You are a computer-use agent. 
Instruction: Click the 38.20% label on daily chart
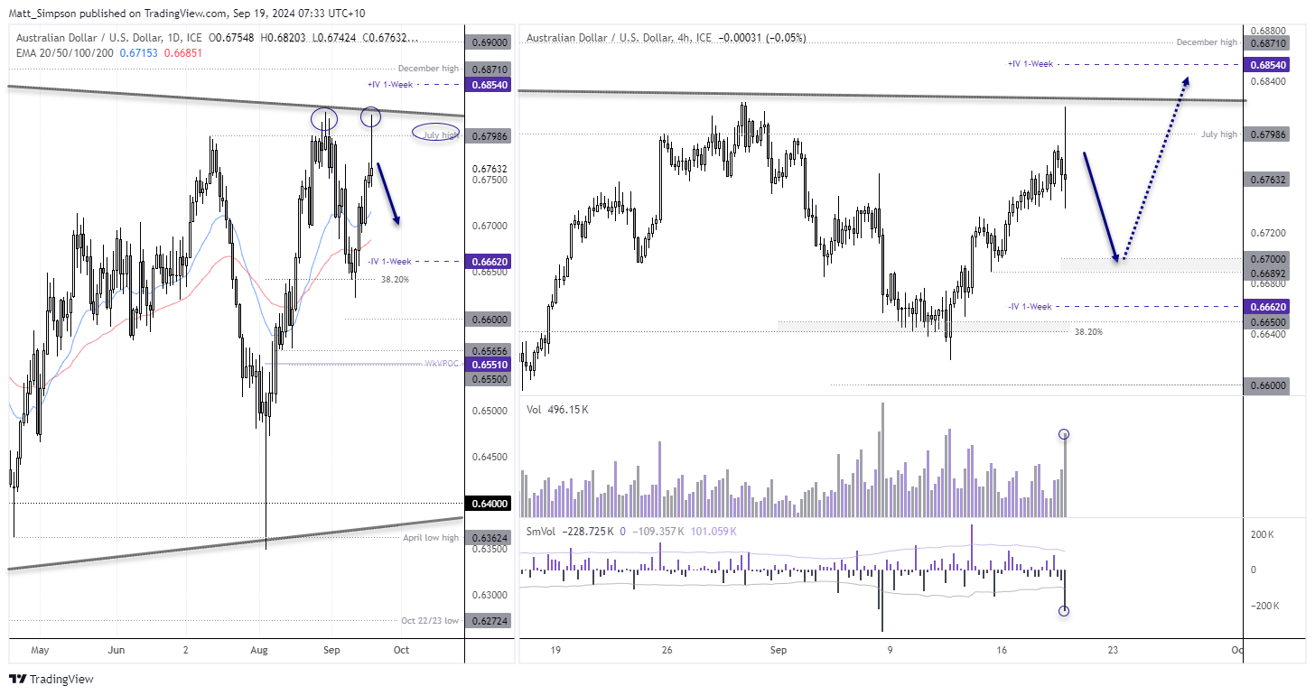tap(396, 280)
